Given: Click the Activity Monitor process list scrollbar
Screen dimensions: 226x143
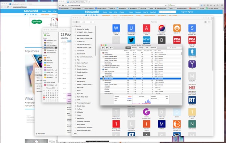Looking at the screenshot, I should click(x=181, y=54).
